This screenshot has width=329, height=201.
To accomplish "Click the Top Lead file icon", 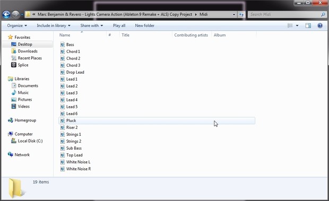I will click(62, 155).
